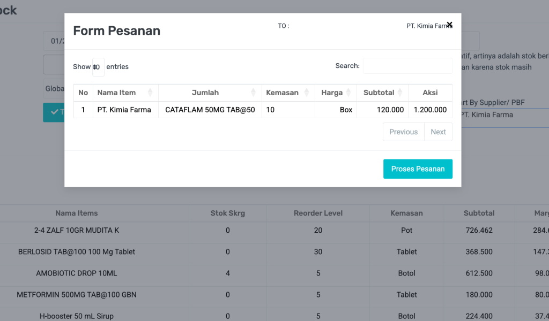Image resolution: width=549 pixels, height=321 pixels.
Task: Click the No column header
Action: [x=83, y=93]
